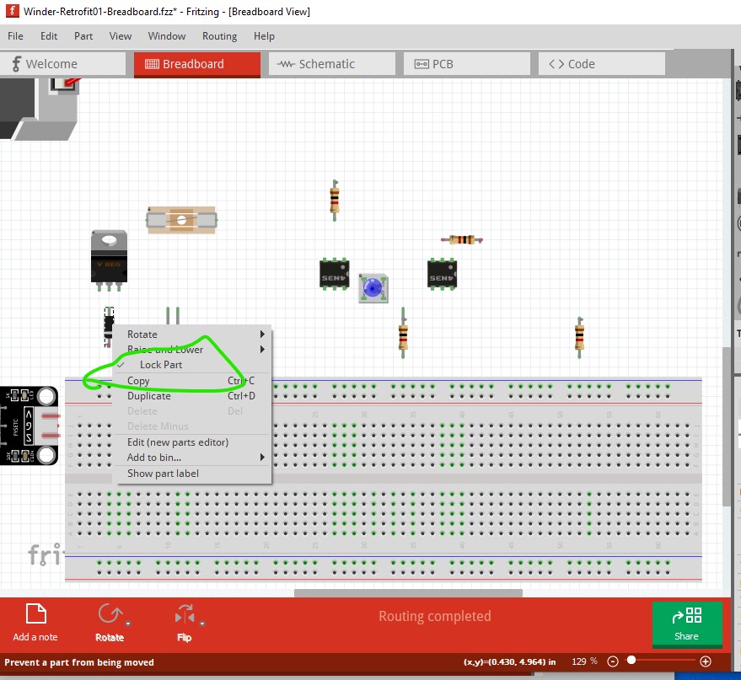Click the Add a note icon
Screen dimensions: 741x680
35,614
